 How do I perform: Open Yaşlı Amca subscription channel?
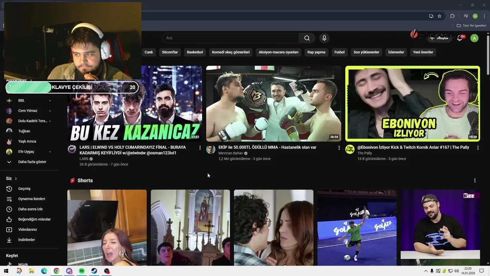click(29, 141)
